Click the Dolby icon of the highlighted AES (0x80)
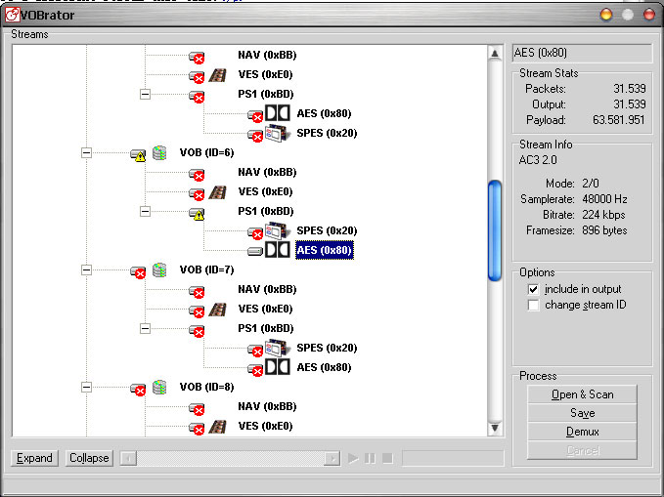The width and height of the screenshot is (664, 497). pos(277,250)
